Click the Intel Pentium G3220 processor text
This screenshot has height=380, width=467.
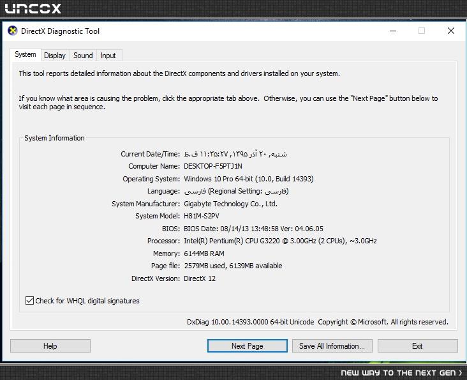pos(280,241)
